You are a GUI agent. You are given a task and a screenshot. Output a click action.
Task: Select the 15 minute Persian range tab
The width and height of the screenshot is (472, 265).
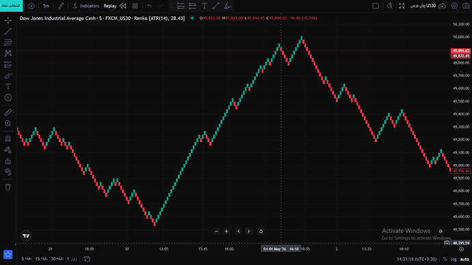[42, 259]
